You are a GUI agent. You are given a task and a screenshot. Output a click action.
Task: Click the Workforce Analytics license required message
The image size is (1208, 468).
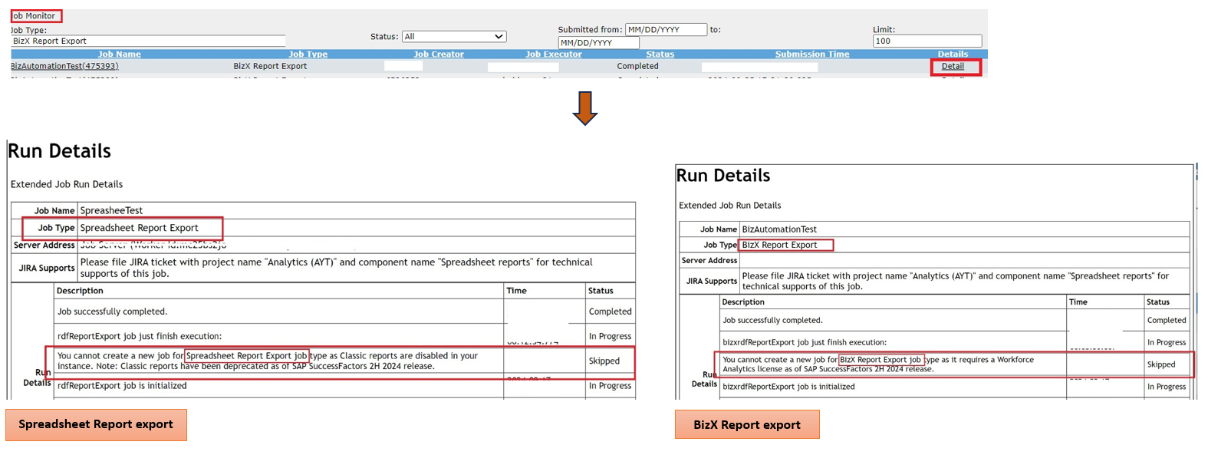pyautogui.click(x=878, y=364)
